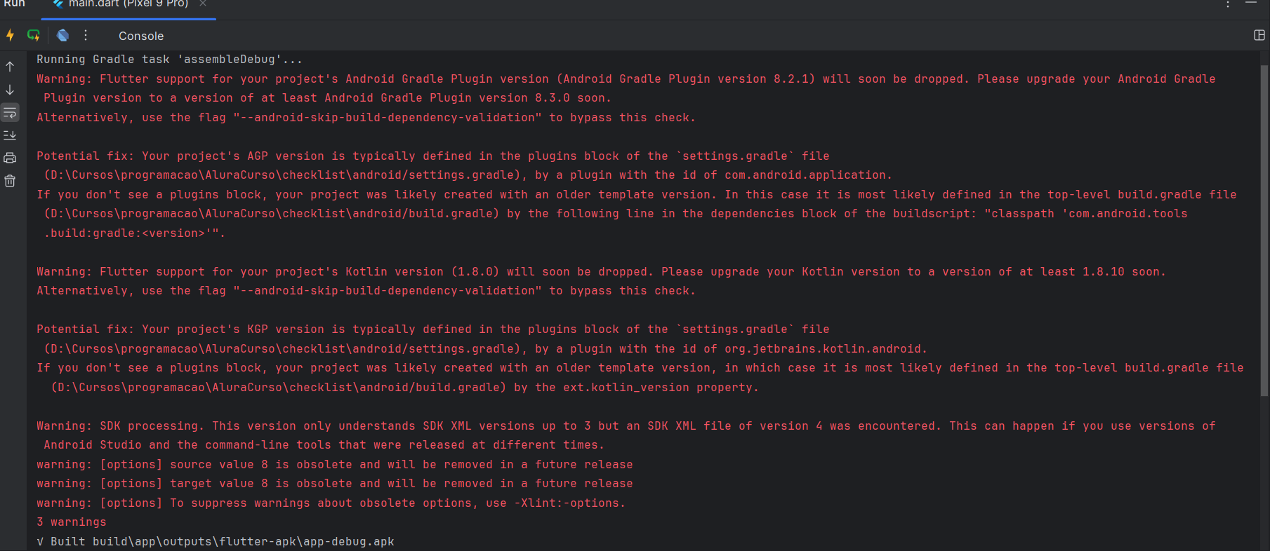Viewport: 1270px width, 551px height.
Task: Jump up the stack trace with up arrow
Action: (x=10, y=67)
